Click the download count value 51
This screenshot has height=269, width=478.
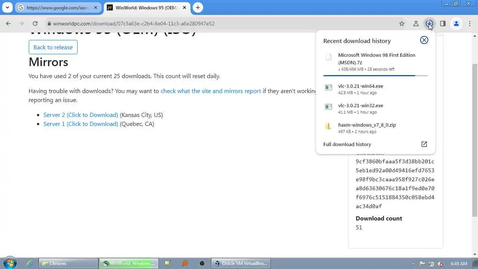point(359,227)
